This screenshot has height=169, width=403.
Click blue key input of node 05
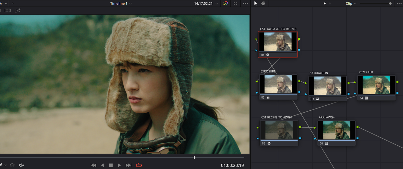coord(258,138)
